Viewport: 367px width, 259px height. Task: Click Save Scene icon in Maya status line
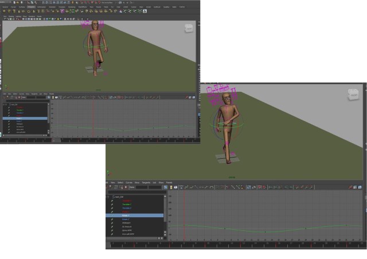(22, 2)
